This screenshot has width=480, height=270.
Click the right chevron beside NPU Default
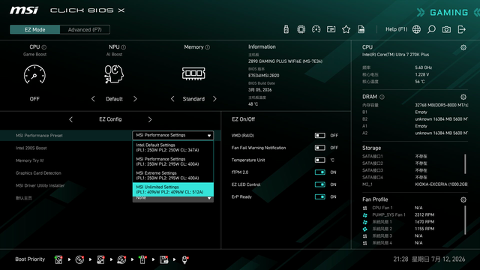tap(135, 99)
